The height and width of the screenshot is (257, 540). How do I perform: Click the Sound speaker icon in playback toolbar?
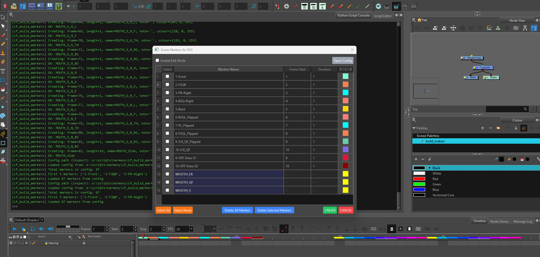pyautogui.click(x=41, y=229)
